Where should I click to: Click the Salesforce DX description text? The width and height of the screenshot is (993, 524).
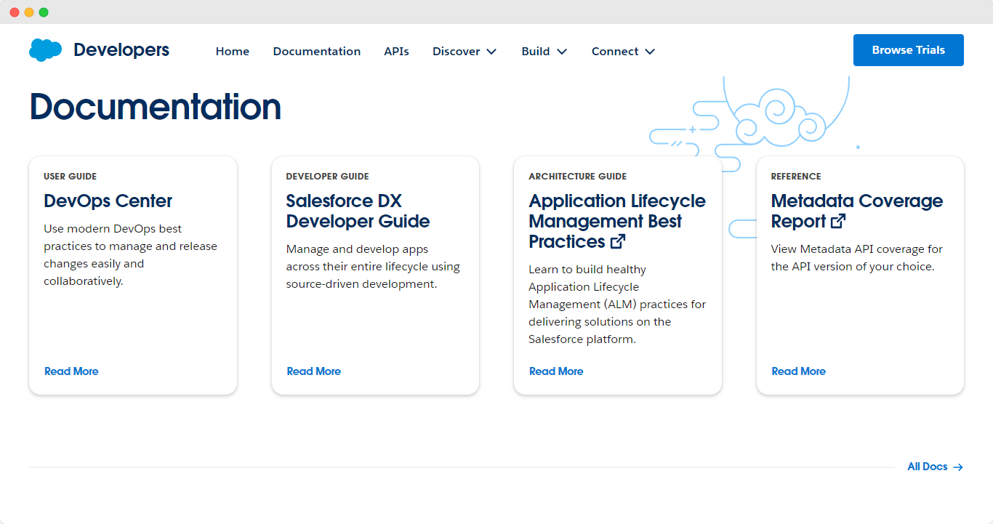[373, 267]
